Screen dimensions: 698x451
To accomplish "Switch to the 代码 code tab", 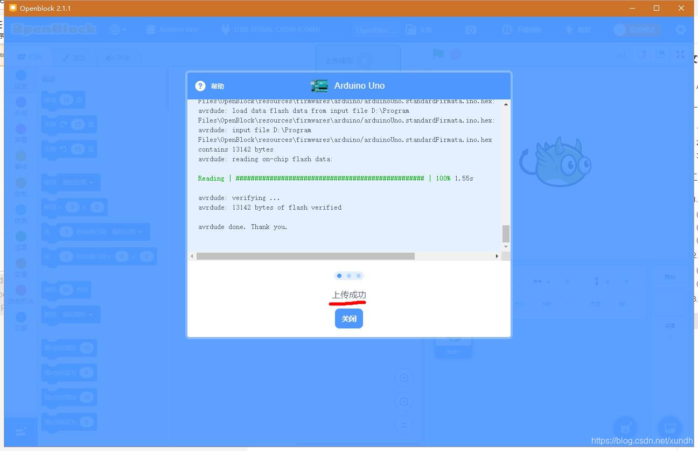I will (x=30, y=57).
